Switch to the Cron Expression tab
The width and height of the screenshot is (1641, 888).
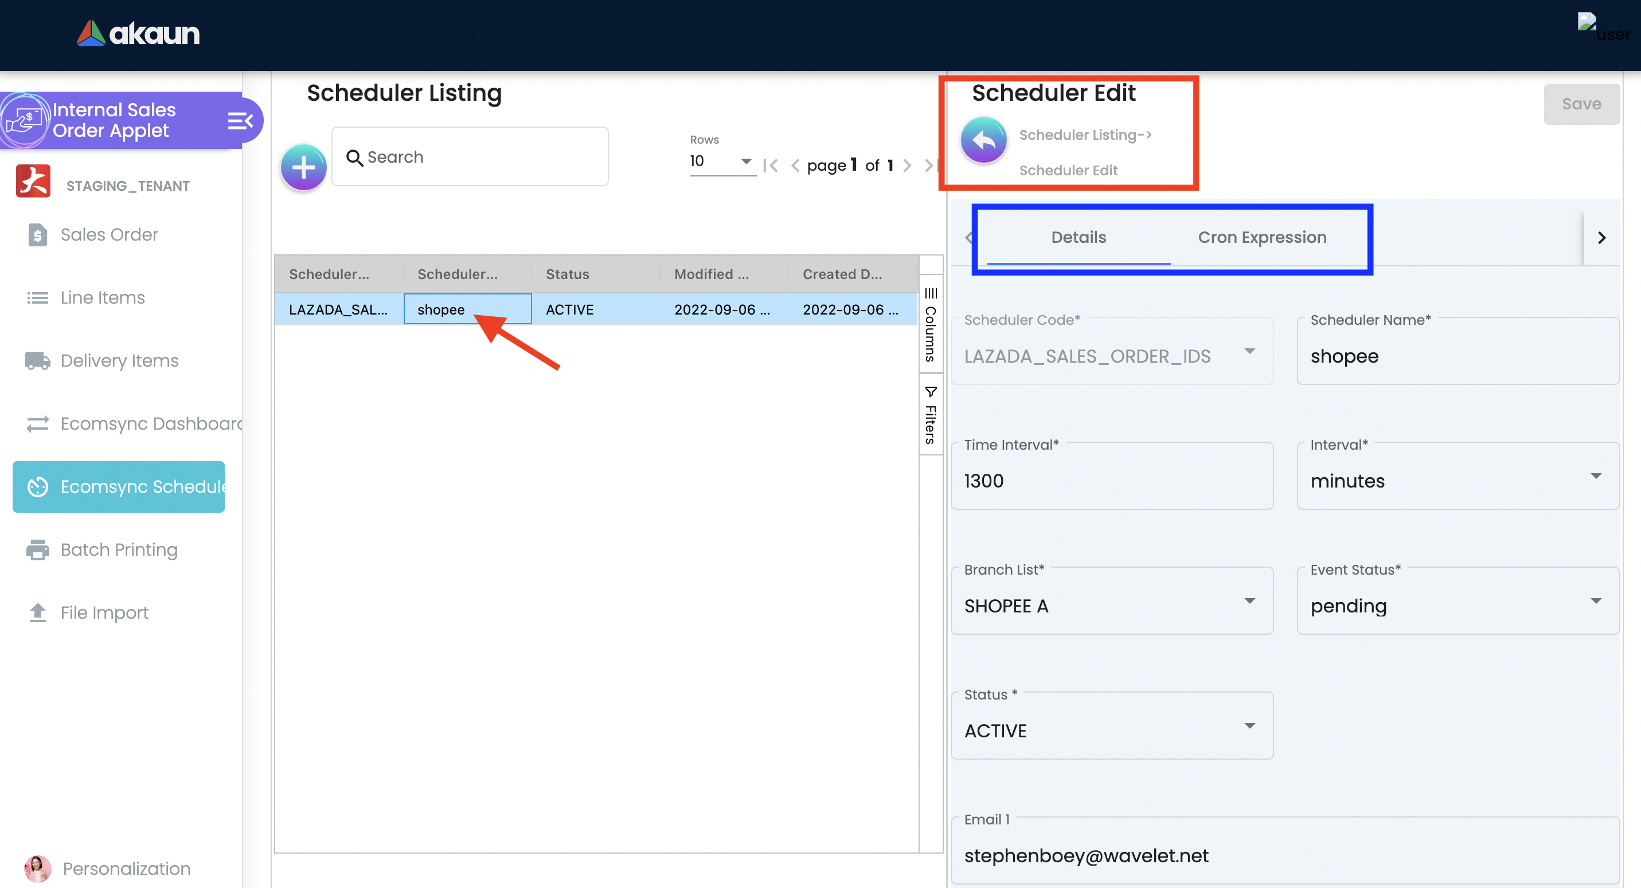pyautogui.click(x=1261, y=237)
